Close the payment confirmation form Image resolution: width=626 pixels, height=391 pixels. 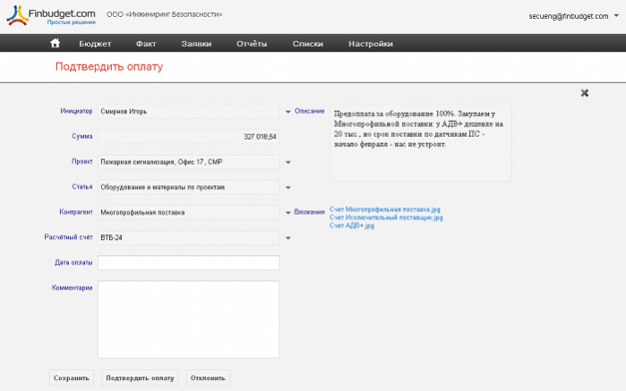point(585,92)
